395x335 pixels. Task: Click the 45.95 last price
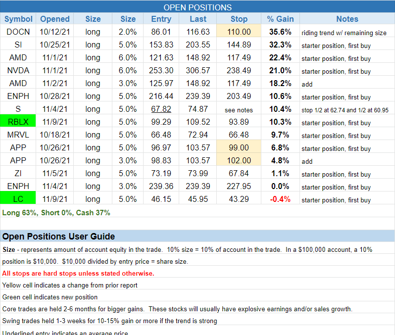pos(198,199)
